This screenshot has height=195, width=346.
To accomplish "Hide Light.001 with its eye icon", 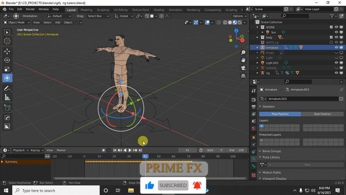I will (336, 63).
